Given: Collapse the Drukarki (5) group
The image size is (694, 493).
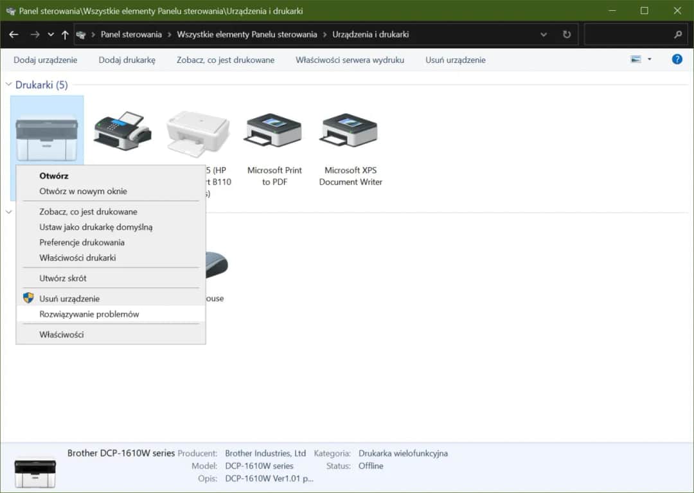Looking at the screenshot, I should 9,85.
